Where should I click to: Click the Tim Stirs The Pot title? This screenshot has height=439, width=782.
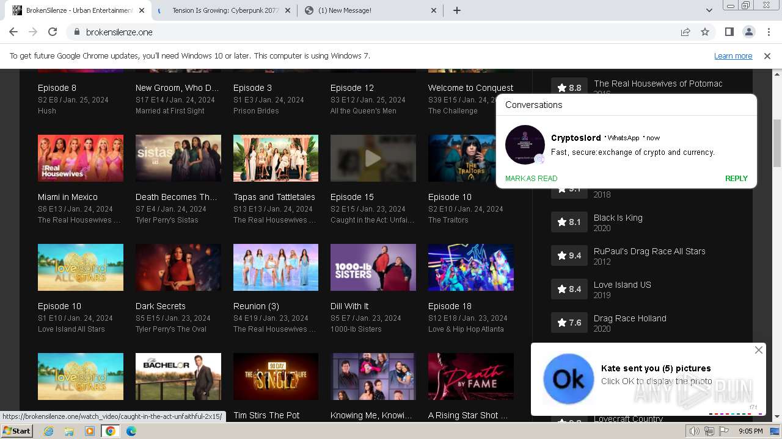pos(266,415)
